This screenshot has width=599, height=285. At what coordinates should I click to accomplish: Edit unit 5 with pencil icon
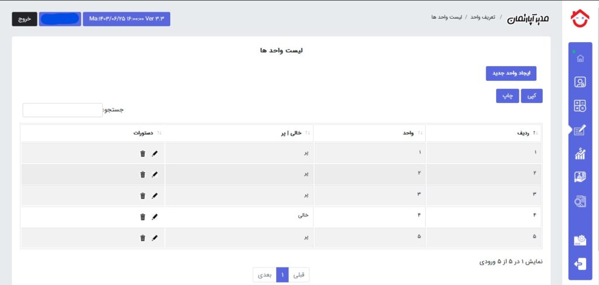(154, 238)
